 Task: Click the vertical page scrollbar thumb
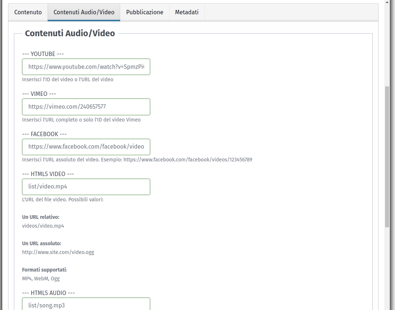pyautogui.click(x=387, y=157)
